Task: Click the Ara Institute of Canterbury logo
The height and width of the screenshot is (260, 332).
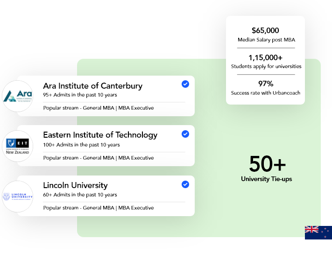Action: pyautogui.click(x=18, y=96)
